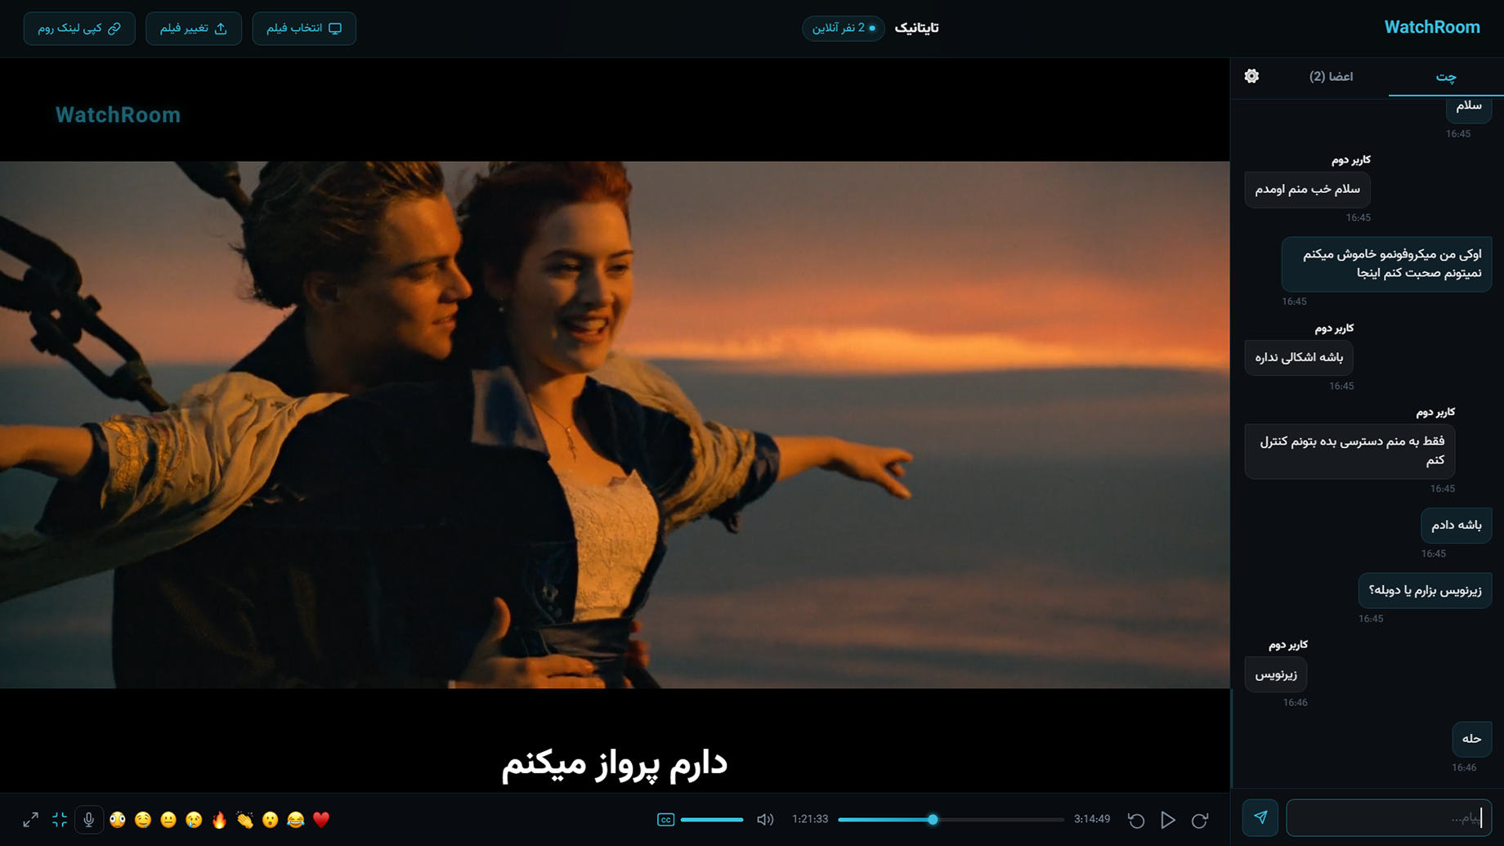Send the neutral face emoji reaction
Image resolution: width=1504 pixels, height=846 pixels.
point(168,819)
